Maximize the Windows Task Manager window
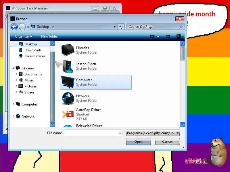Screen dimensions: 230x172 105,8
